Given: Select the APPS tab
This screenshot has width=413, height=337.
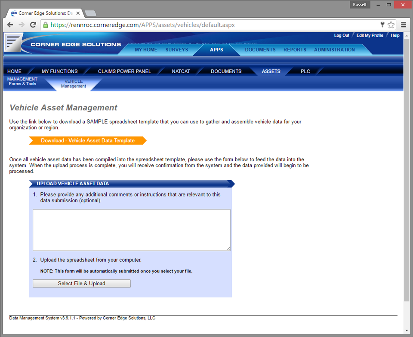Looking at the screenshot, I should (216, 50).
